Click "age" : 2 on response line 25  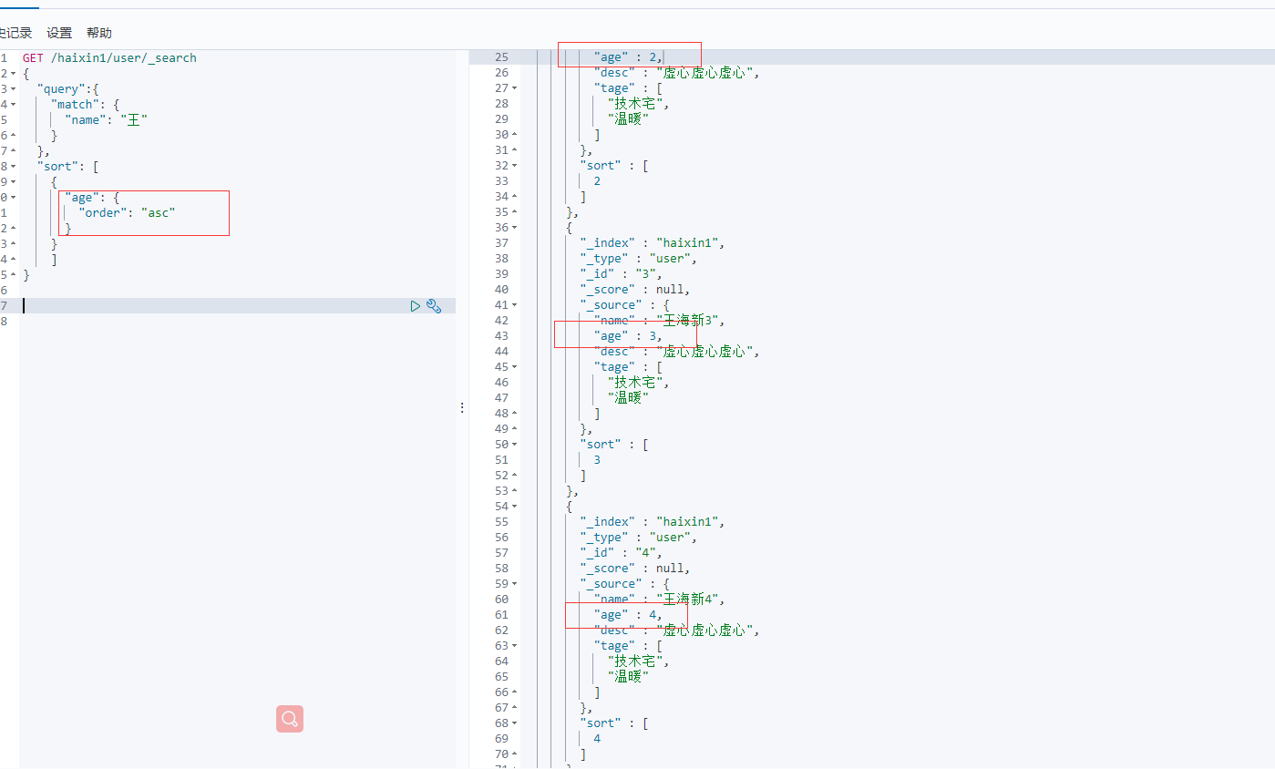pyautogui.click(x=628, y=57)
